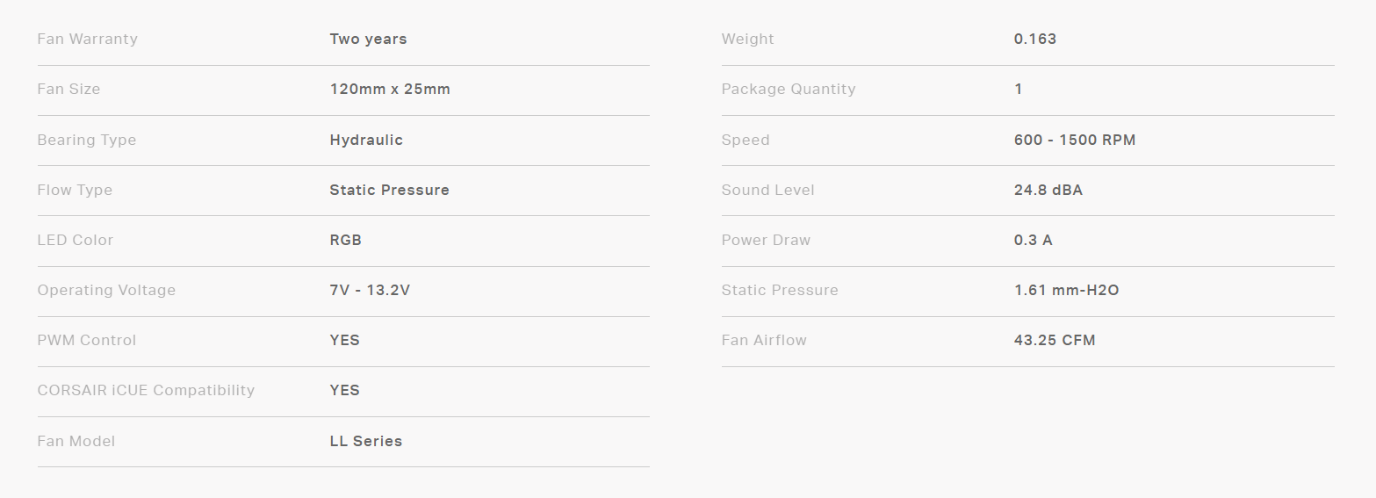Click the Power Draw label
Viewport: 1376px width, 498px height.
(766, 241)
